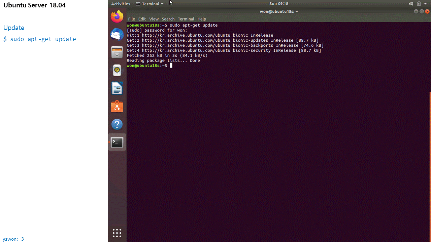Select the Terminal icon in dock

click(x=117, y=143)
